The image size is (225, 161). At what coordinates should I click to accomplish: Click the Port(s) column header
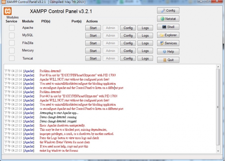point(77,21)
